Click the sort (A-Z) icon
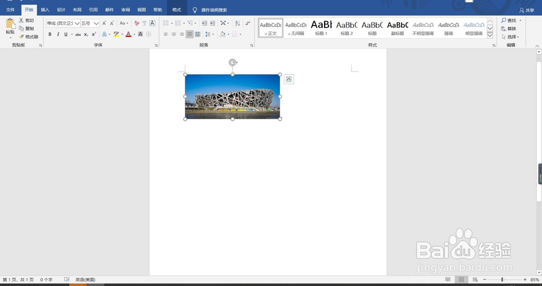 pos(237,23)
